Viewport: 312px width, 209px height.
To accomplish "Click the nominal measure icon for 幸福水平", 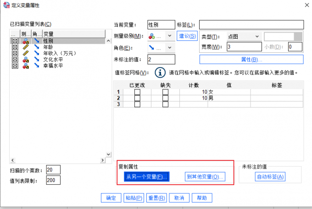I will tap(26, 66).
